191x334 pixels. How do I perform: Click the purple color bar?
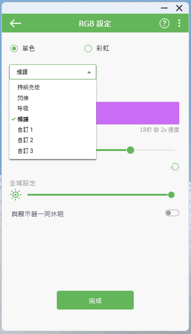coord(138,113)
